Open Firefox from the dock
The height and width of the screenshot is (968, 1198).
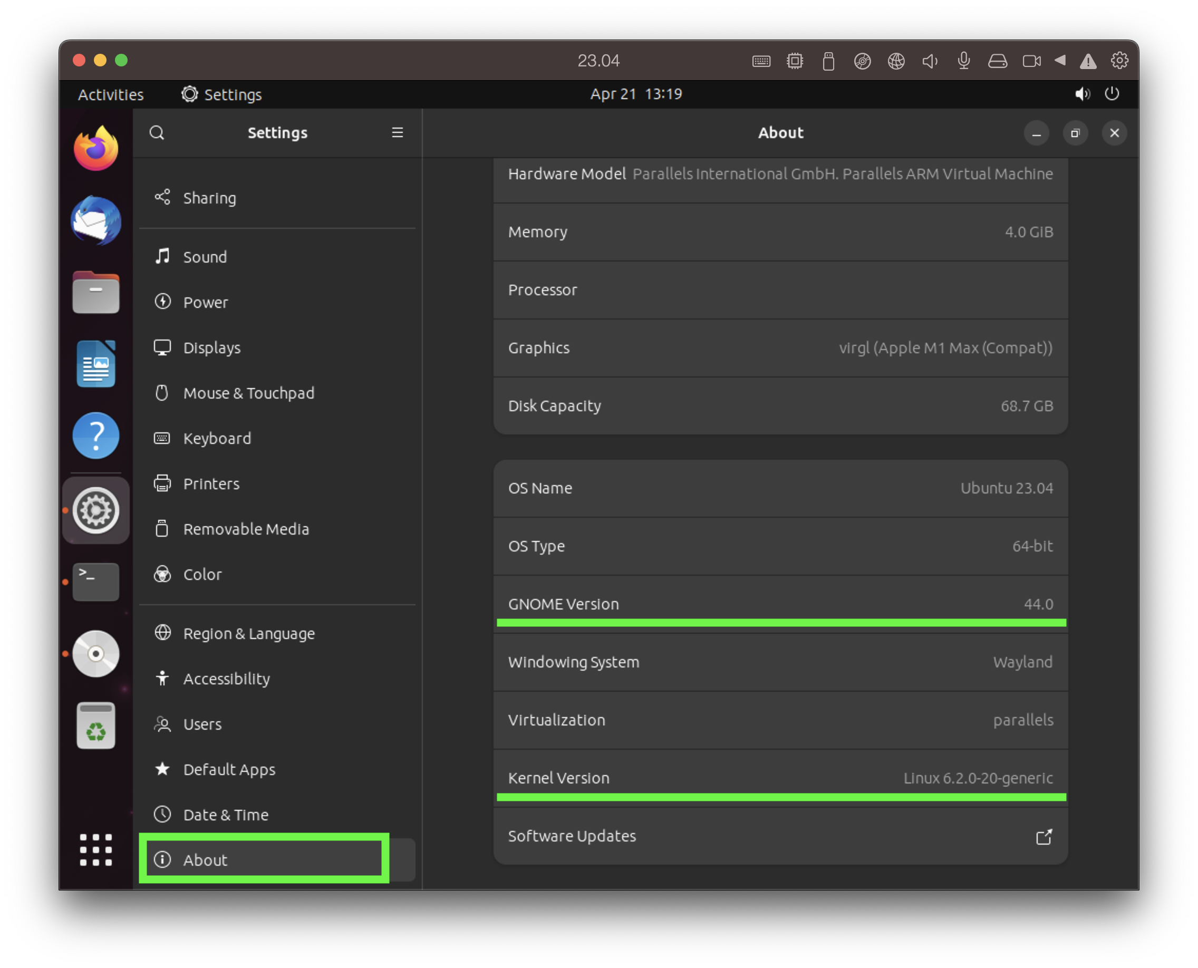tap(96, 148)
